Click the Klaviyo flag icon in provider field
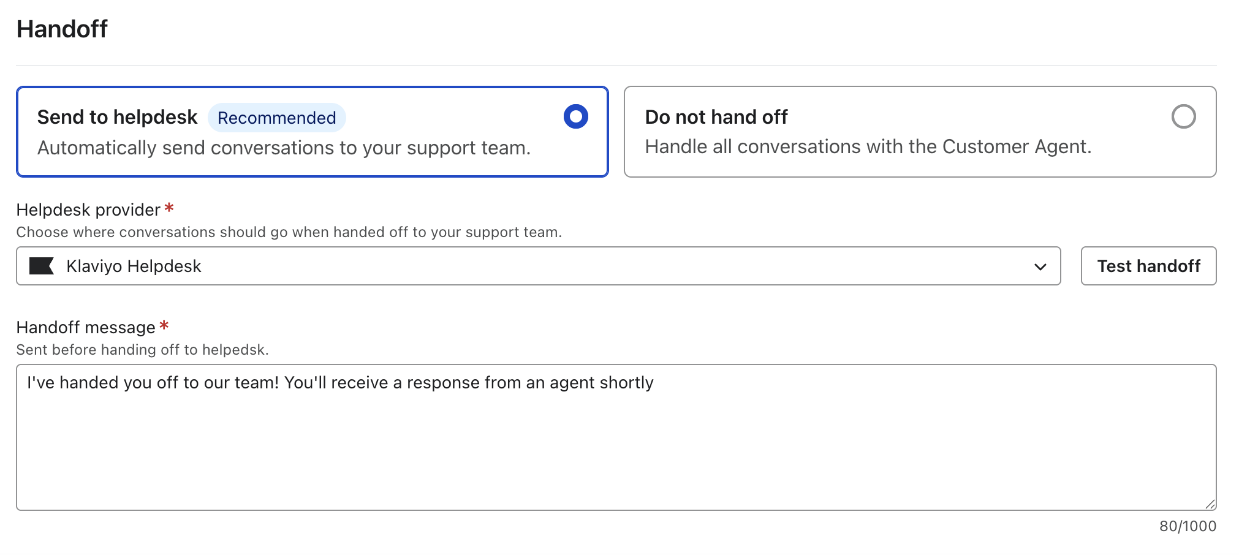 point(42,266)
